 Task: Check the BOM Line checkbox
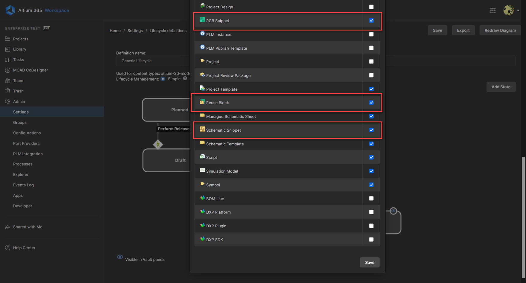[371, 198]
